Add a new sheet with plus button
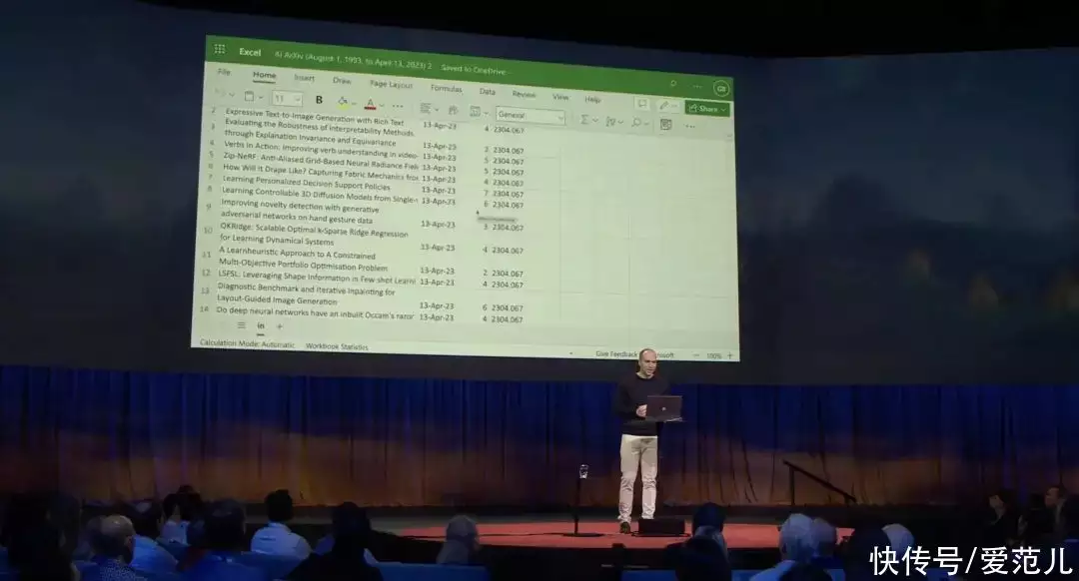 tap(280, 326)
